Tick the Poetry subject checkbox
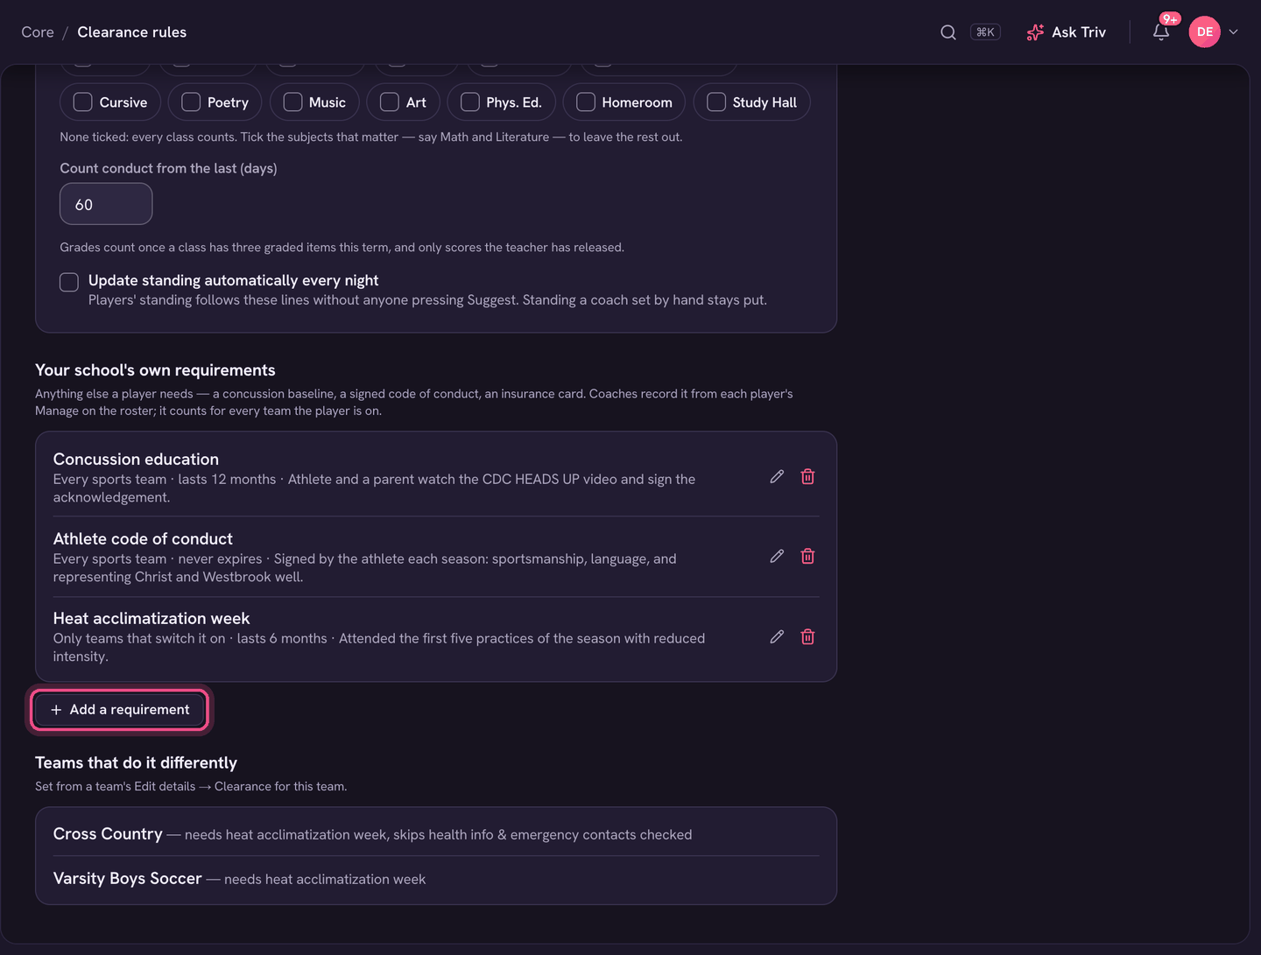 coord(191,102)
